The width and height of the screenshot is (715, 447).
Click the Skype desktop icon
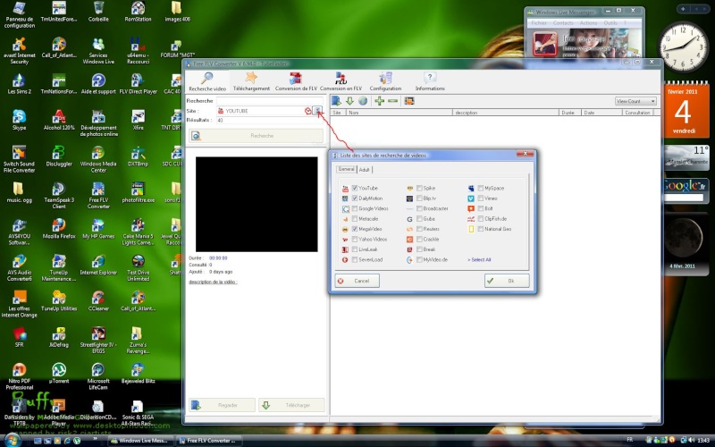(19, 121)
